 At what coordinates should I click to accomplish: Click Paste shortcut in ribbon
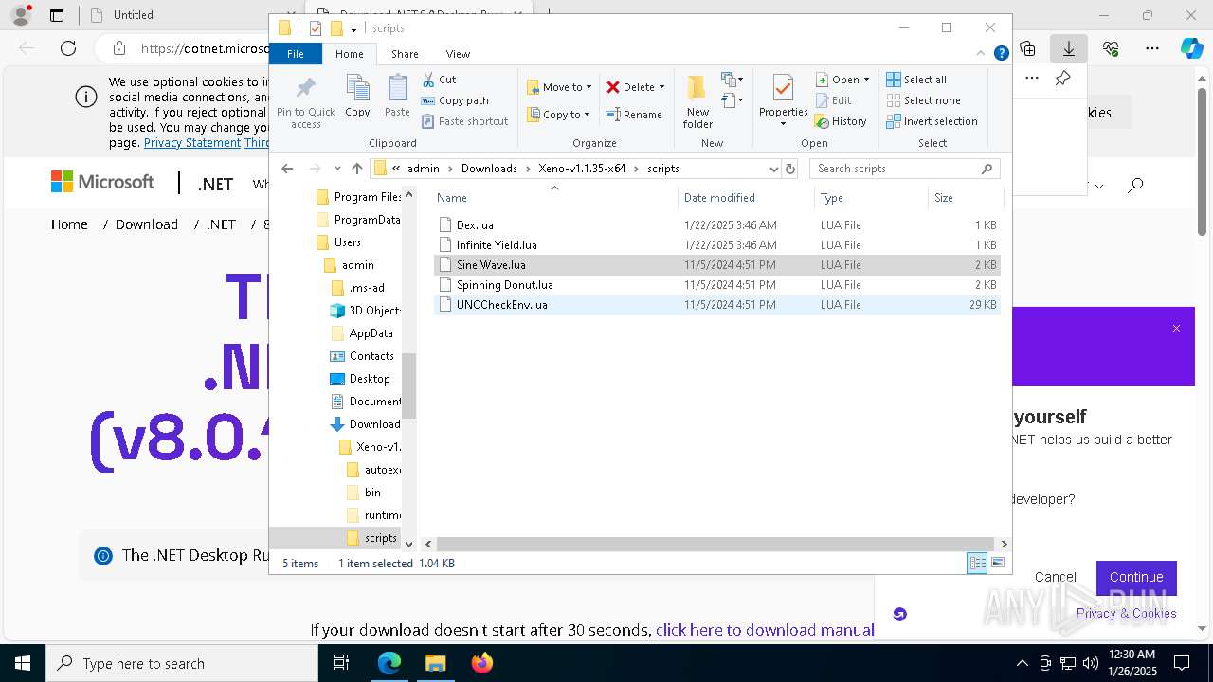click(x=464, y=121)
